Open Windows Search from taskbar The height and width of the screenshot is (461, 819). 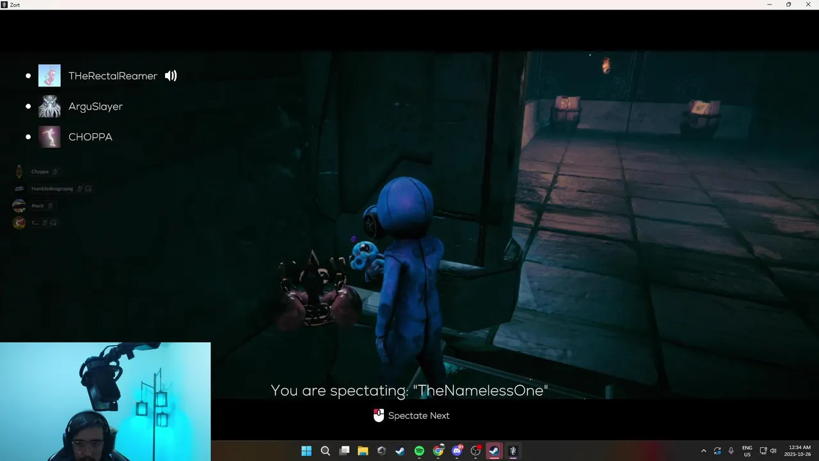pyautogui.click(x=325, y=451)
